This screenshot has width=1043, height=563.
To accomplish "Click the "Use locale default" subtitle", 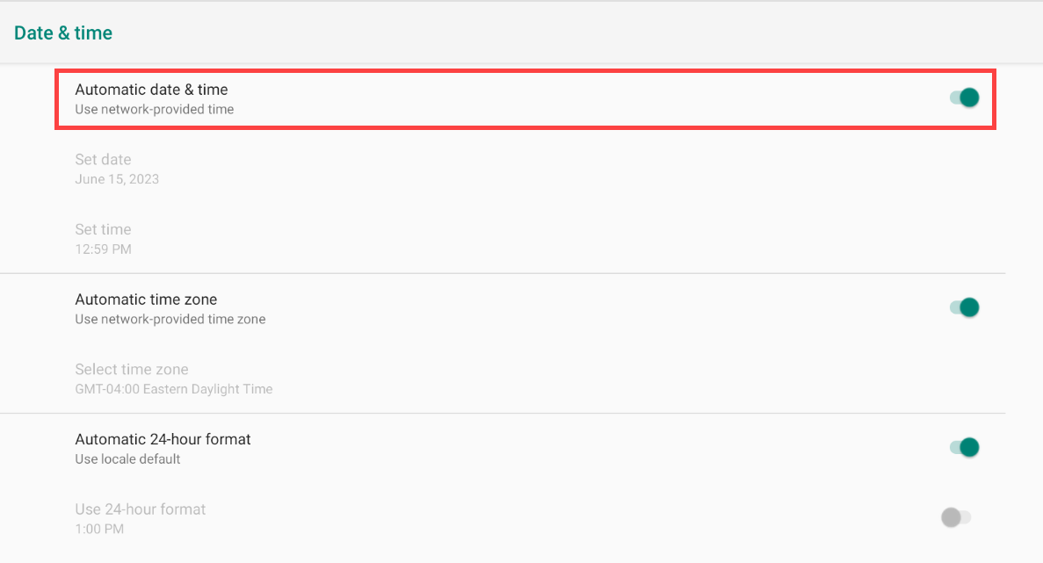I will [127, 459].
